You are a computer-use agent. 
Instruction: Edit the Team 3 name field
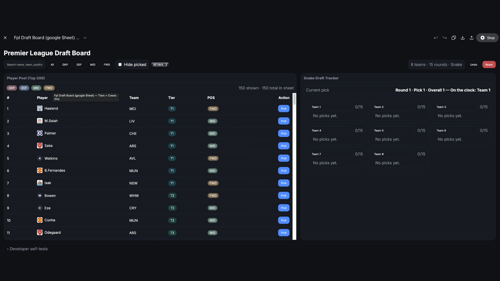(x=455, y=107)
